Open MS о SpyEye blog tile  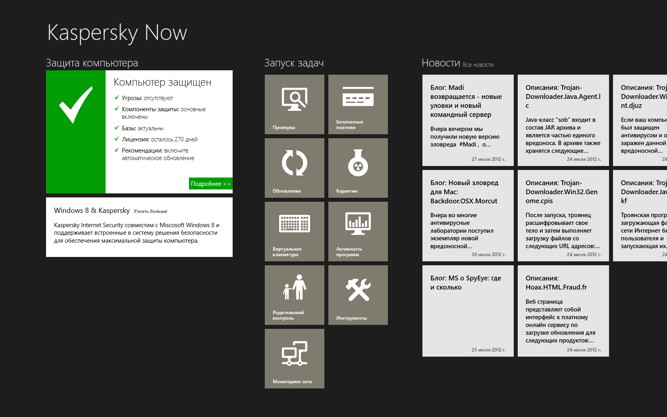[x=468, y=311]
